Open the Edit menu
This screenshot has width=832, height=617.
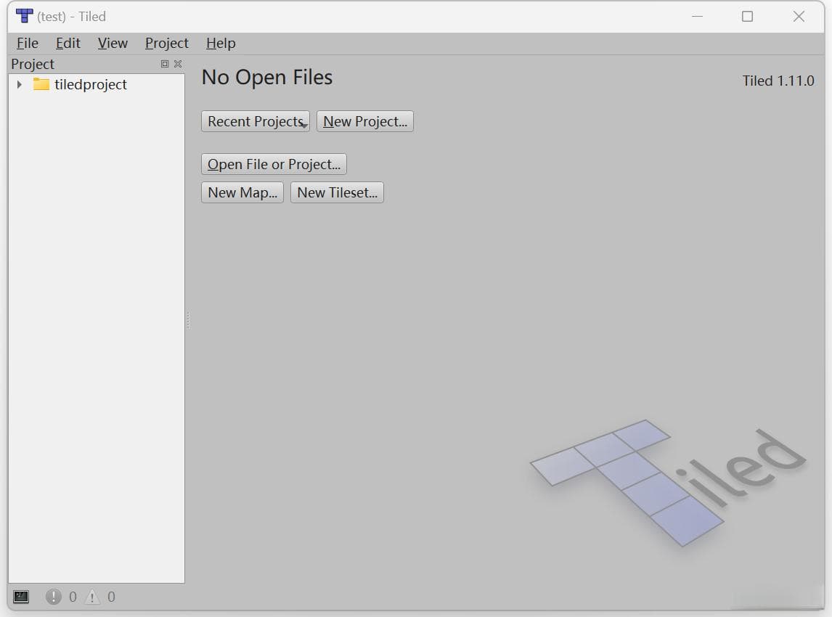pos(68,43)
